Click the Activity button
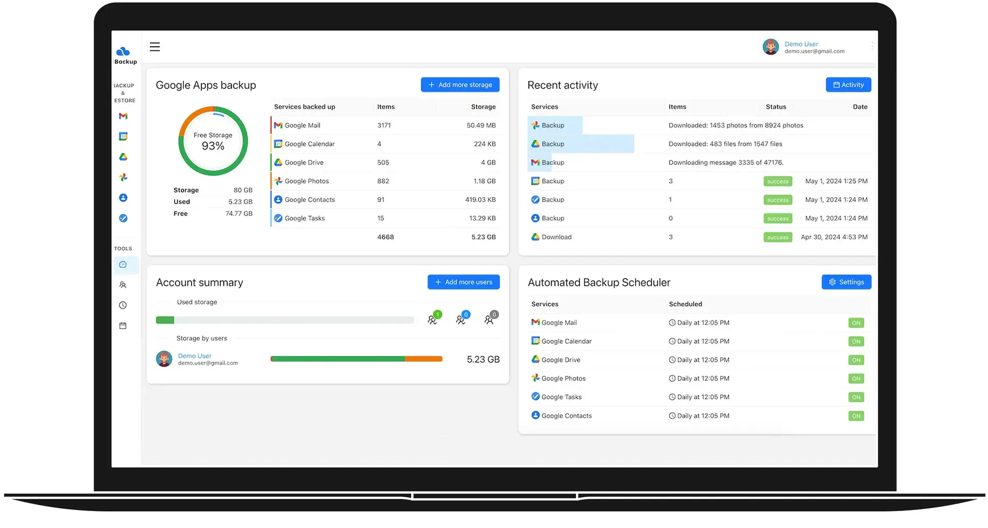The image size is (988, 528). click(848, 85)
